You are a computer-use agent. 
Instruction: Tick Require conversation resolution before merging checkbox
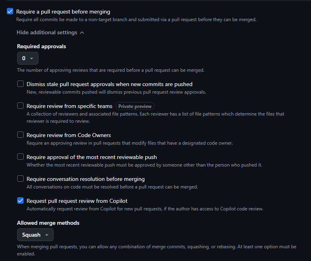point(20,179)
